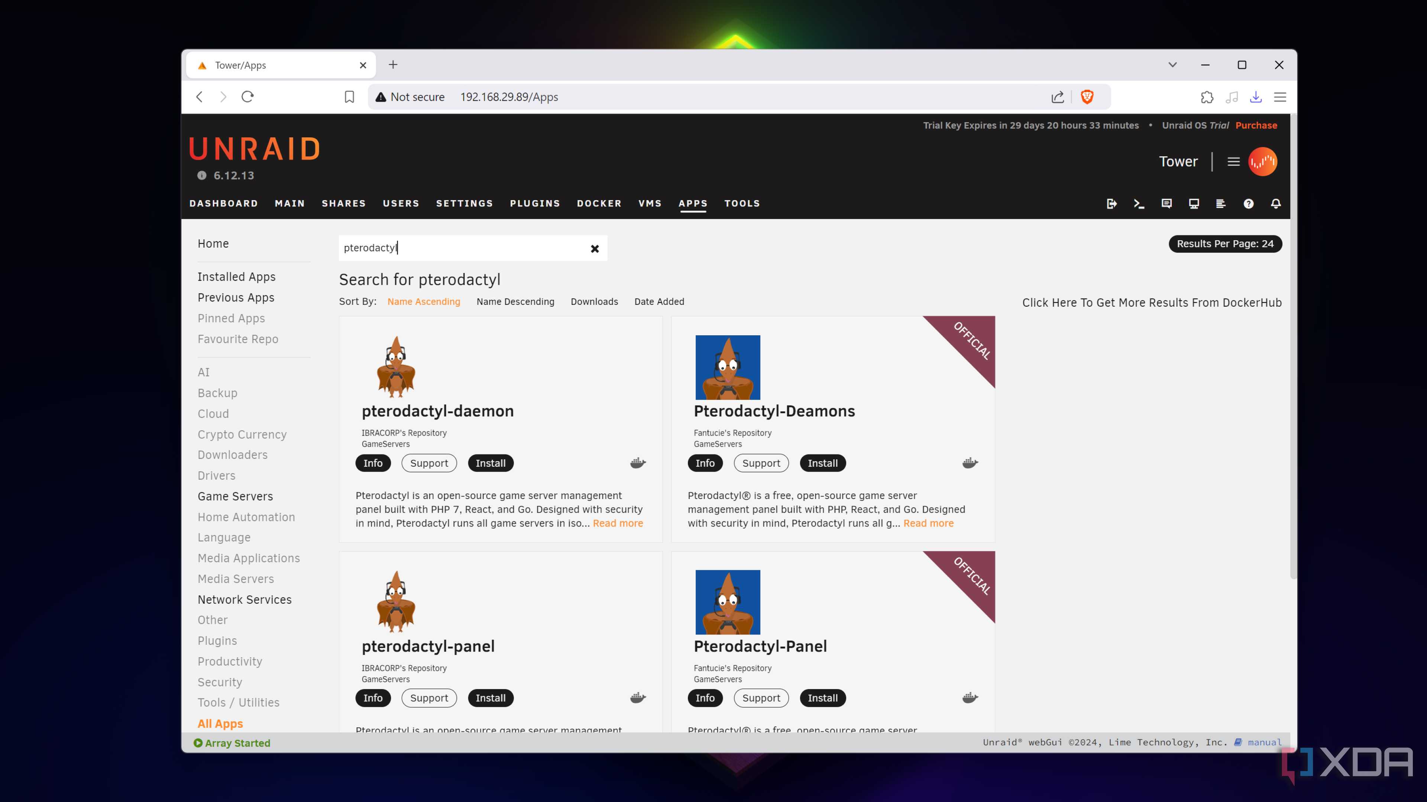Open the Results Per Page: 24 selector
1427x802 pixels.
tap(1225, 244)
